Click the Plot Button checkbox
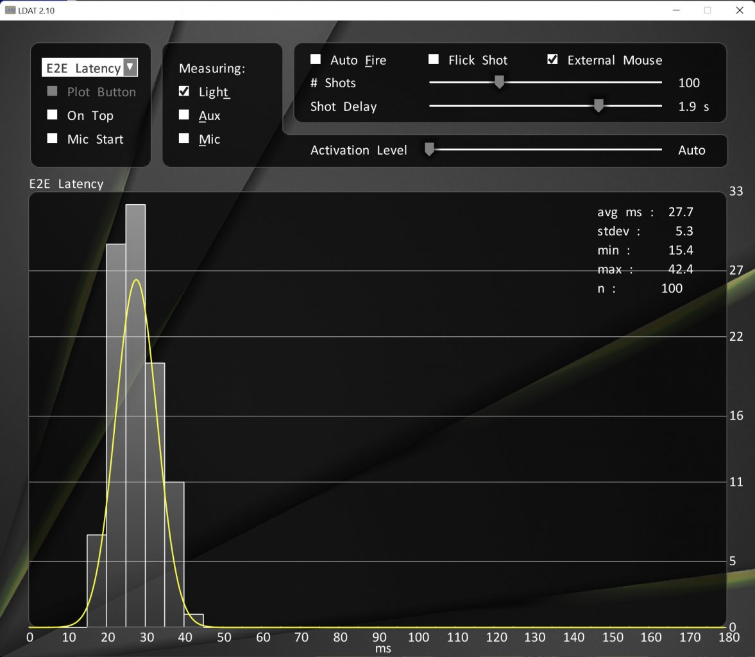755x657 pixels. [52, 91]
